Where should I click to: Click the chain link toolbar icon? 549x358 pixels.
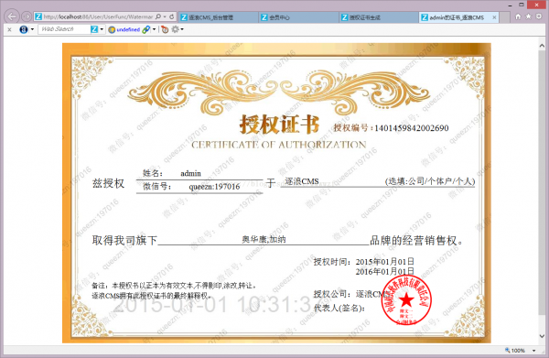[x=146, y=29]
